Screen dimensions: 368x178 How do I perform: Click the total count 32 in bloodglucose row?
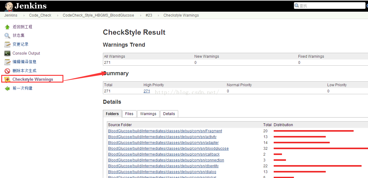[x=265, y=149]
